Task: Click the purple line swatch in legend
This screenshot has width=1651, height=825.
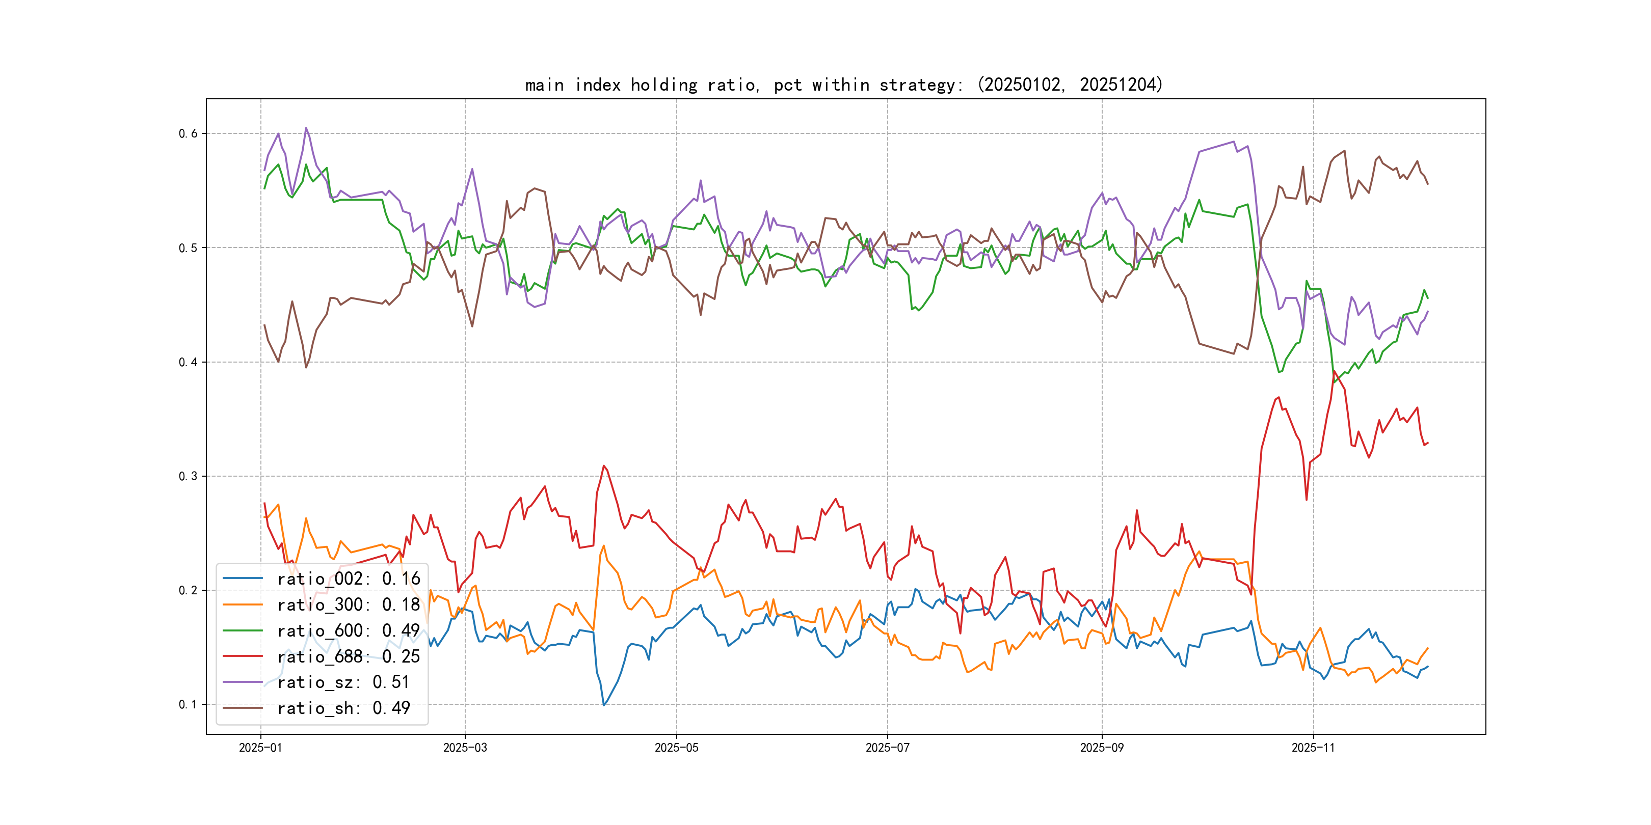Action: pyautogui.click(x=243, y=682)
